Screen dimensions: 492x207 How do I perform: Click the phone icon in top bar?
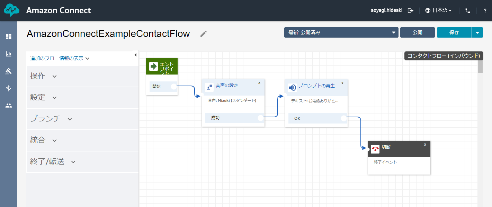point(467,10)
